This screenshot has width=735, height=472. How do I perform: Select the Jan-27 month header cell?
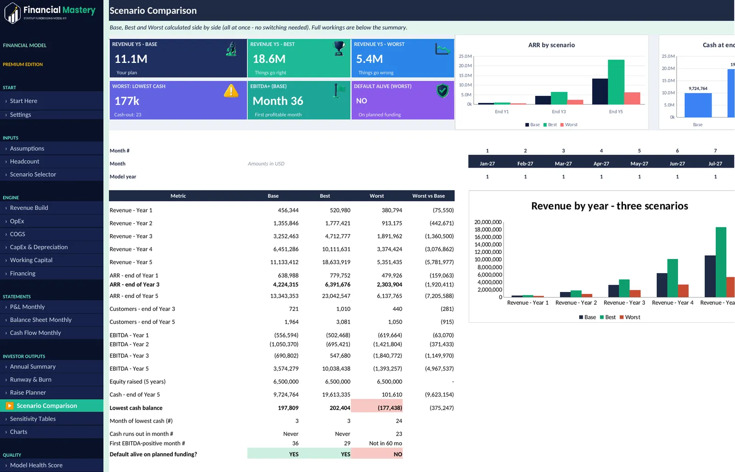487,163
